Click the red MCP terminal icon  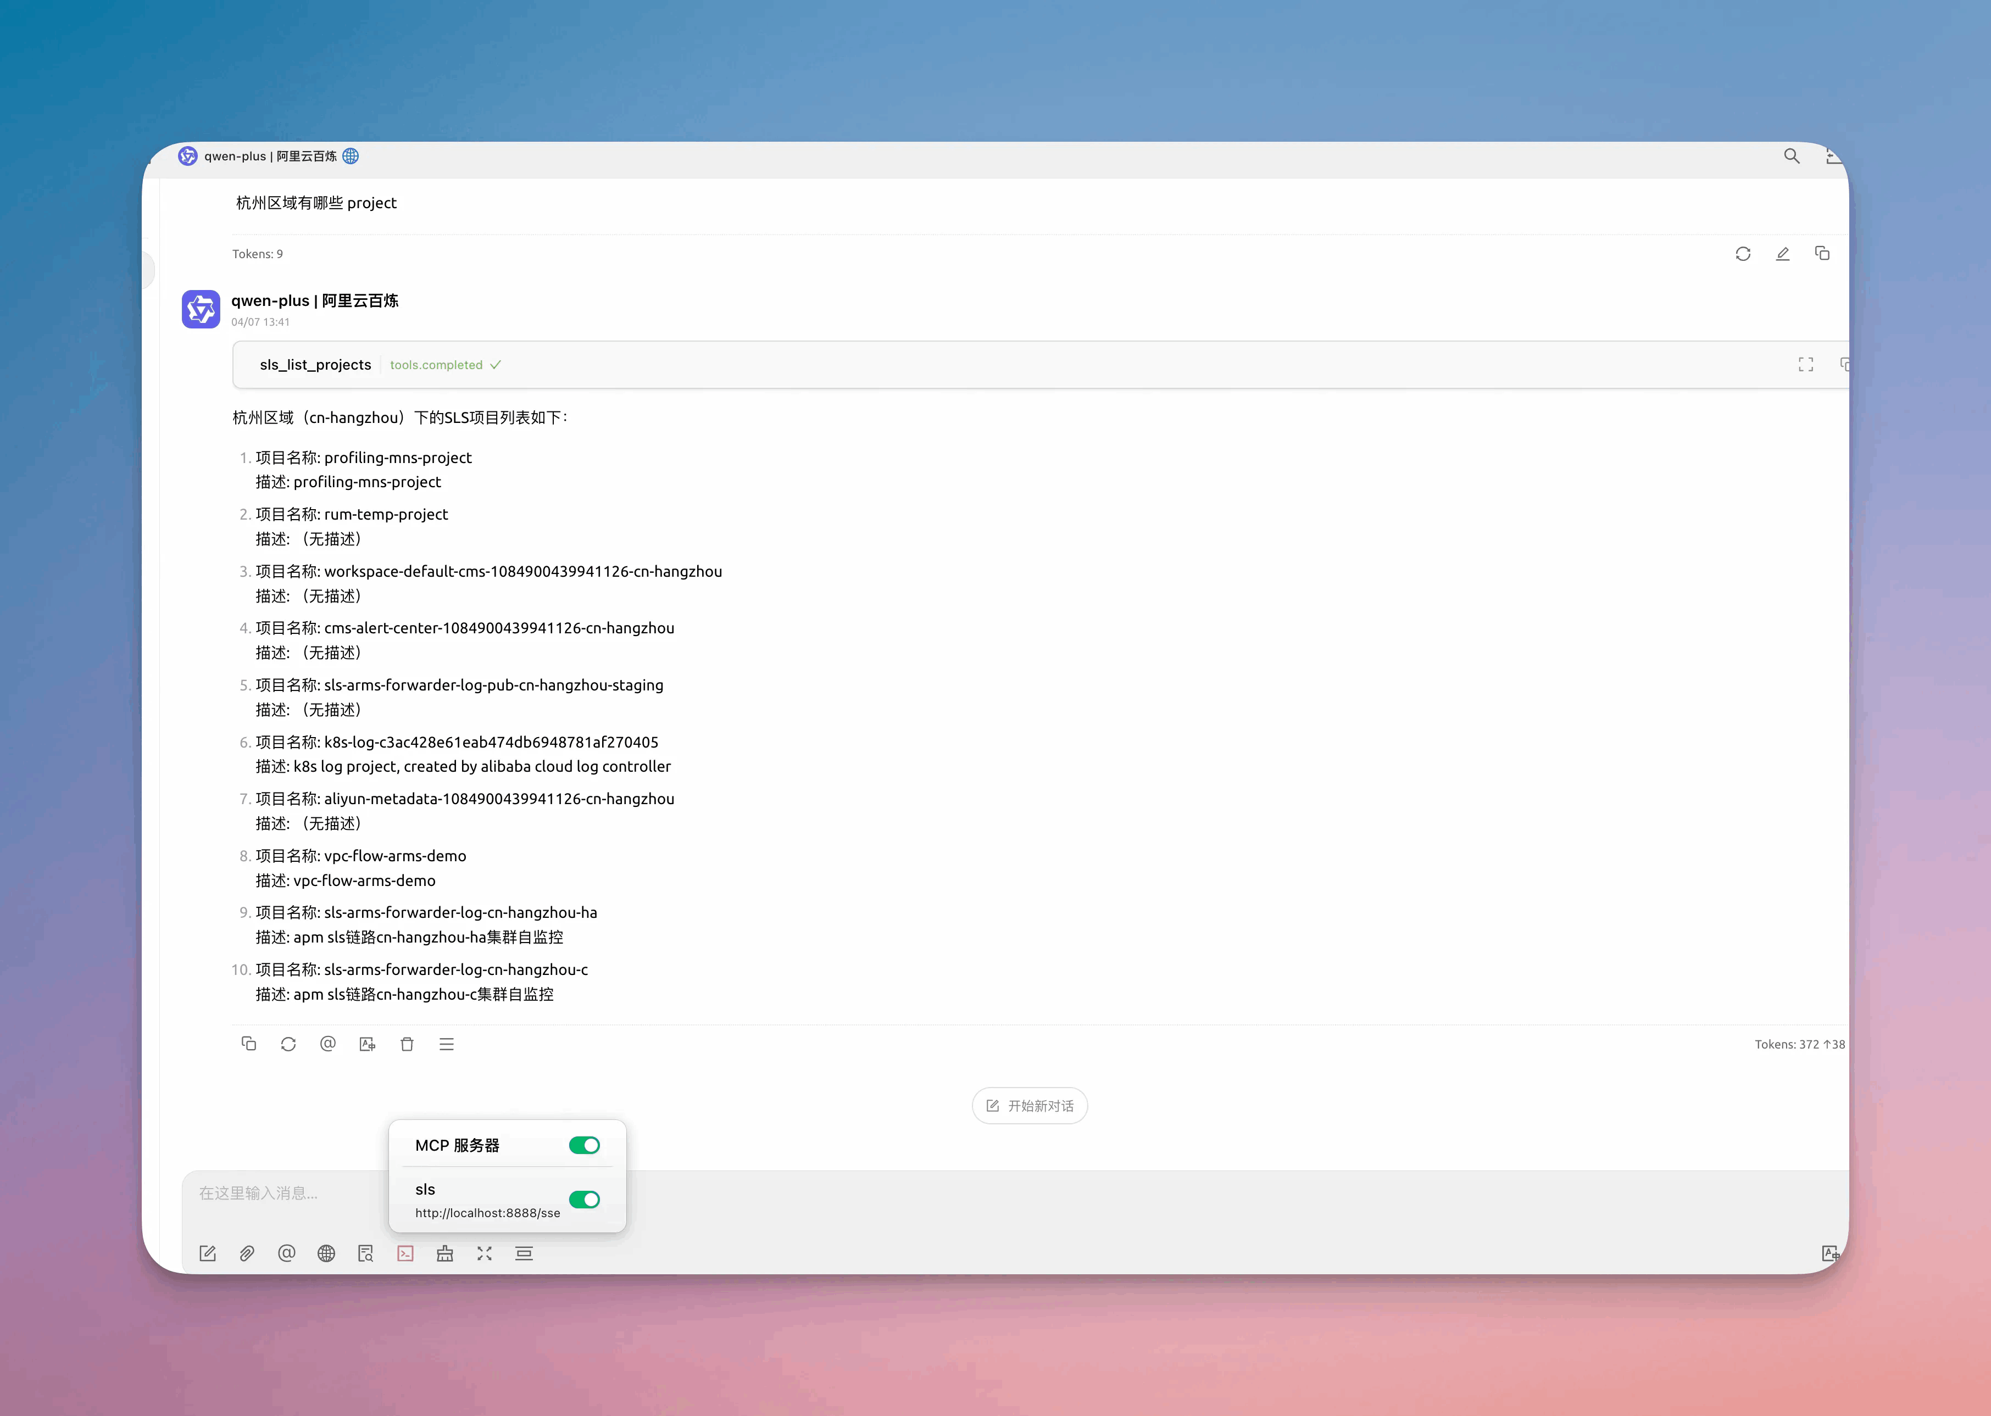point(405,1253)
